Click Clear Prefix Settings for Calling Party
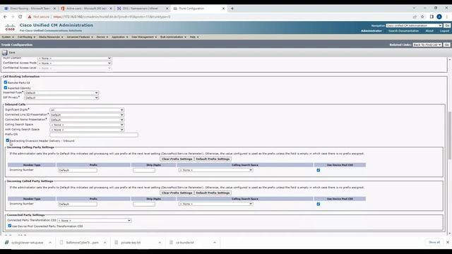The image size is (452, 254). (177, 159)
